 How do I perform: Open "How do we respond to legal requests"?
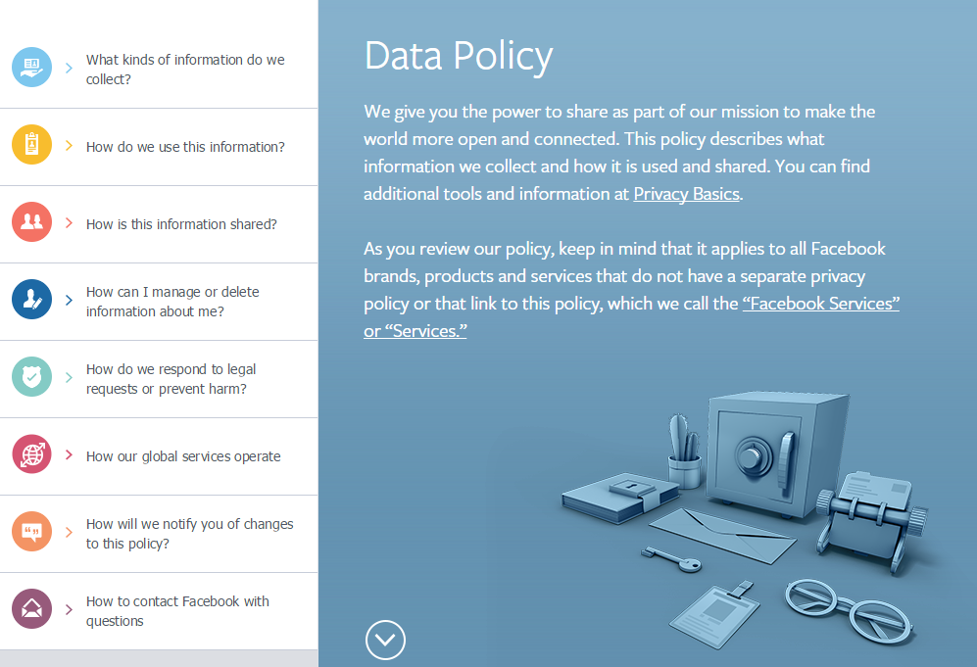(x=171, y=379)
